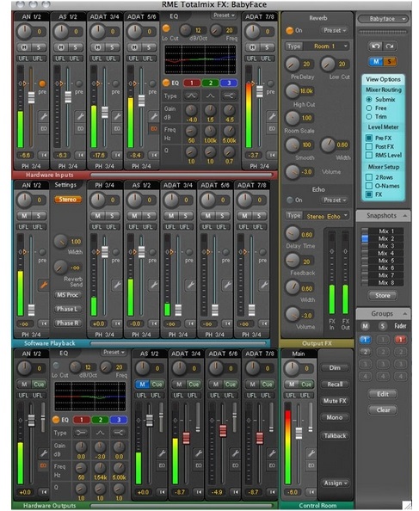Click the Reverb PreDelay knob
This screenshot has height=511, width=419.
[293, 64]
